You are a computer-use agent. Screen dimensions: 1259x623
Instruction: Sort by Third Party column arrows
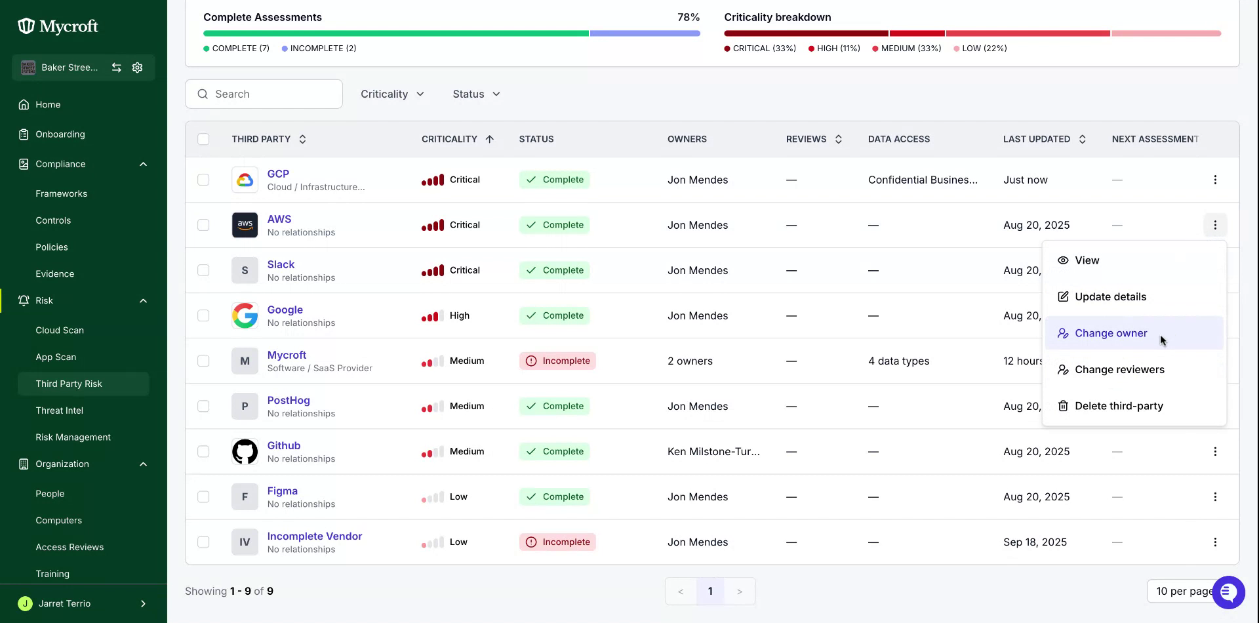pyautogui.click(x=302, y=139)
